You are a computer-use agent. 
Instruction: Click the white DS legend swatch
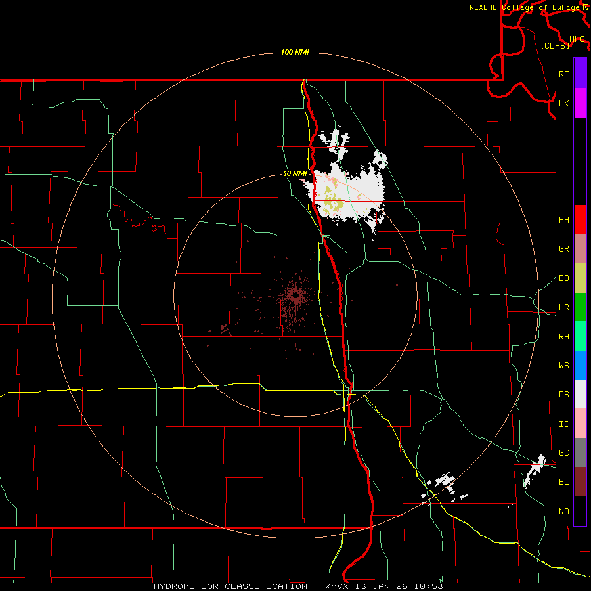(580, 394)
